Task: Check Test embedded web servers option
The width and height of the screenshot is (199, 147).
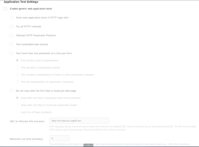Action: click(x=11, y=44)
